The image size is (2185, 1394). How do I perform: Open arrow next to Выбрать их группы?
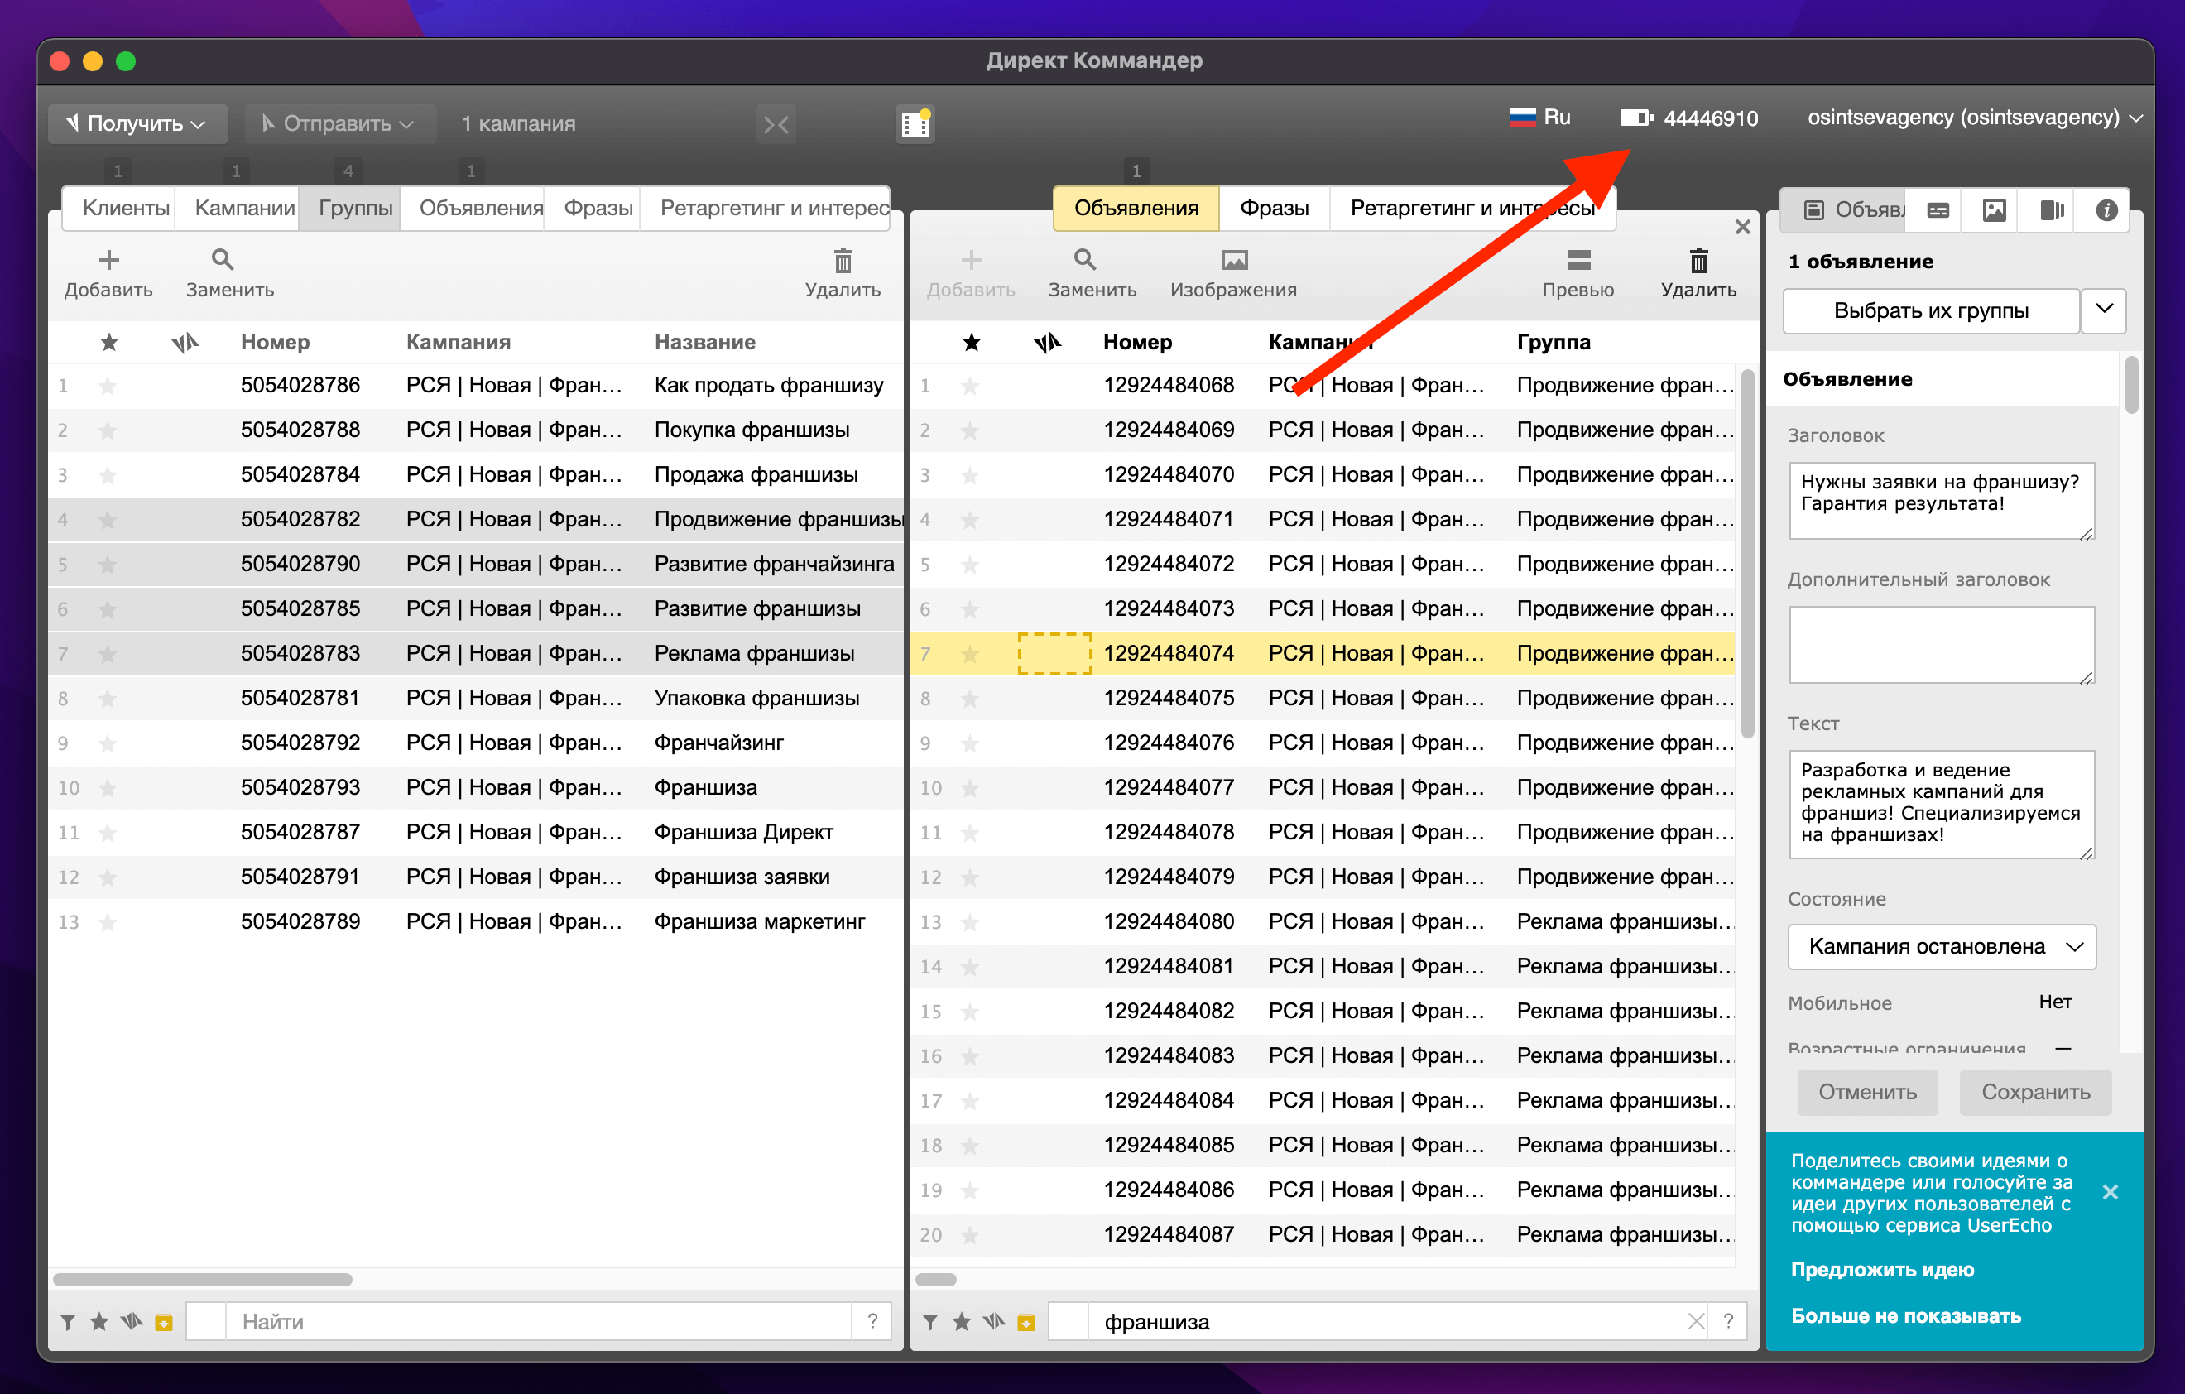click(2104, 310)
